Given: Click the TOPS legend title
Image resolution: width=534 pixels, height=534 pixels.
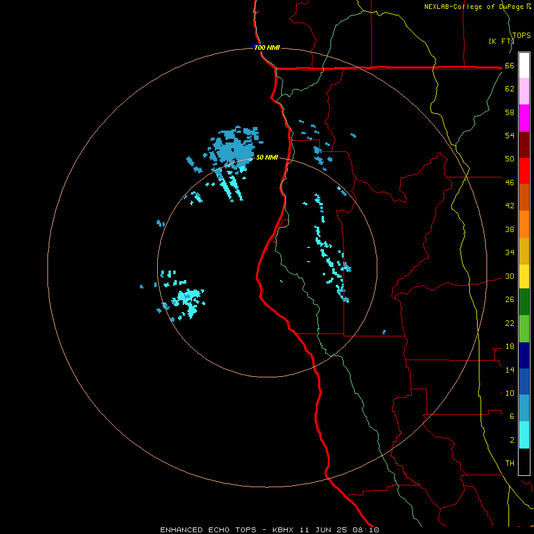Looking at the screenshot, I should pos(522,35).
